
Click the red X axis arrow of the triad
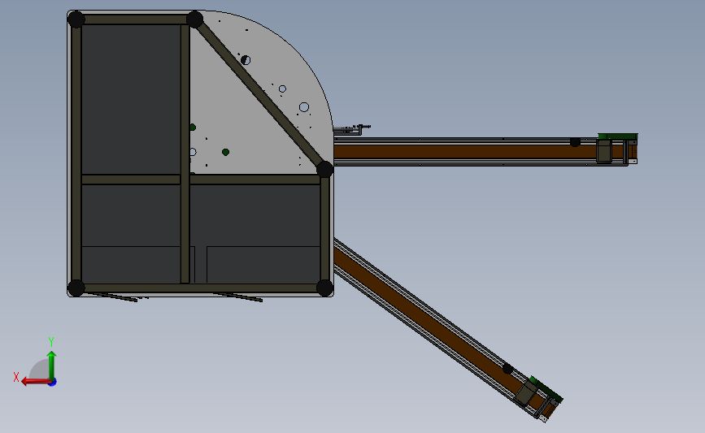35,381
